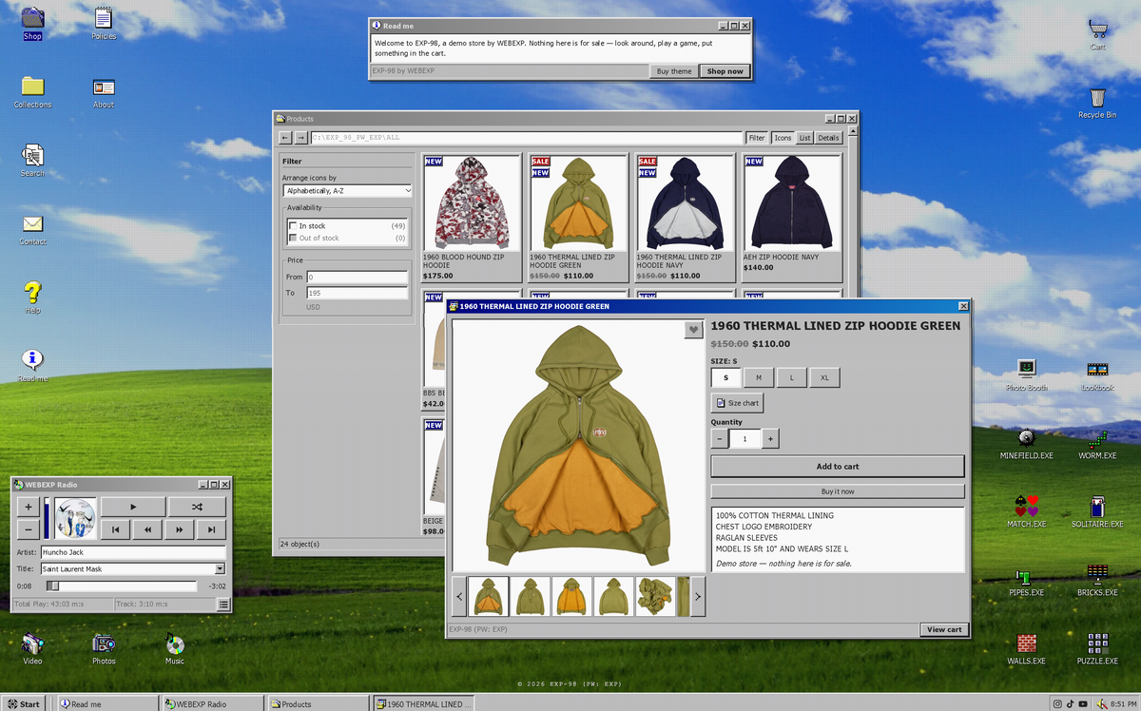Enable the In stock availability checkbox
Viewport: 1141px width, 711px height.
[x=293, y=225]
